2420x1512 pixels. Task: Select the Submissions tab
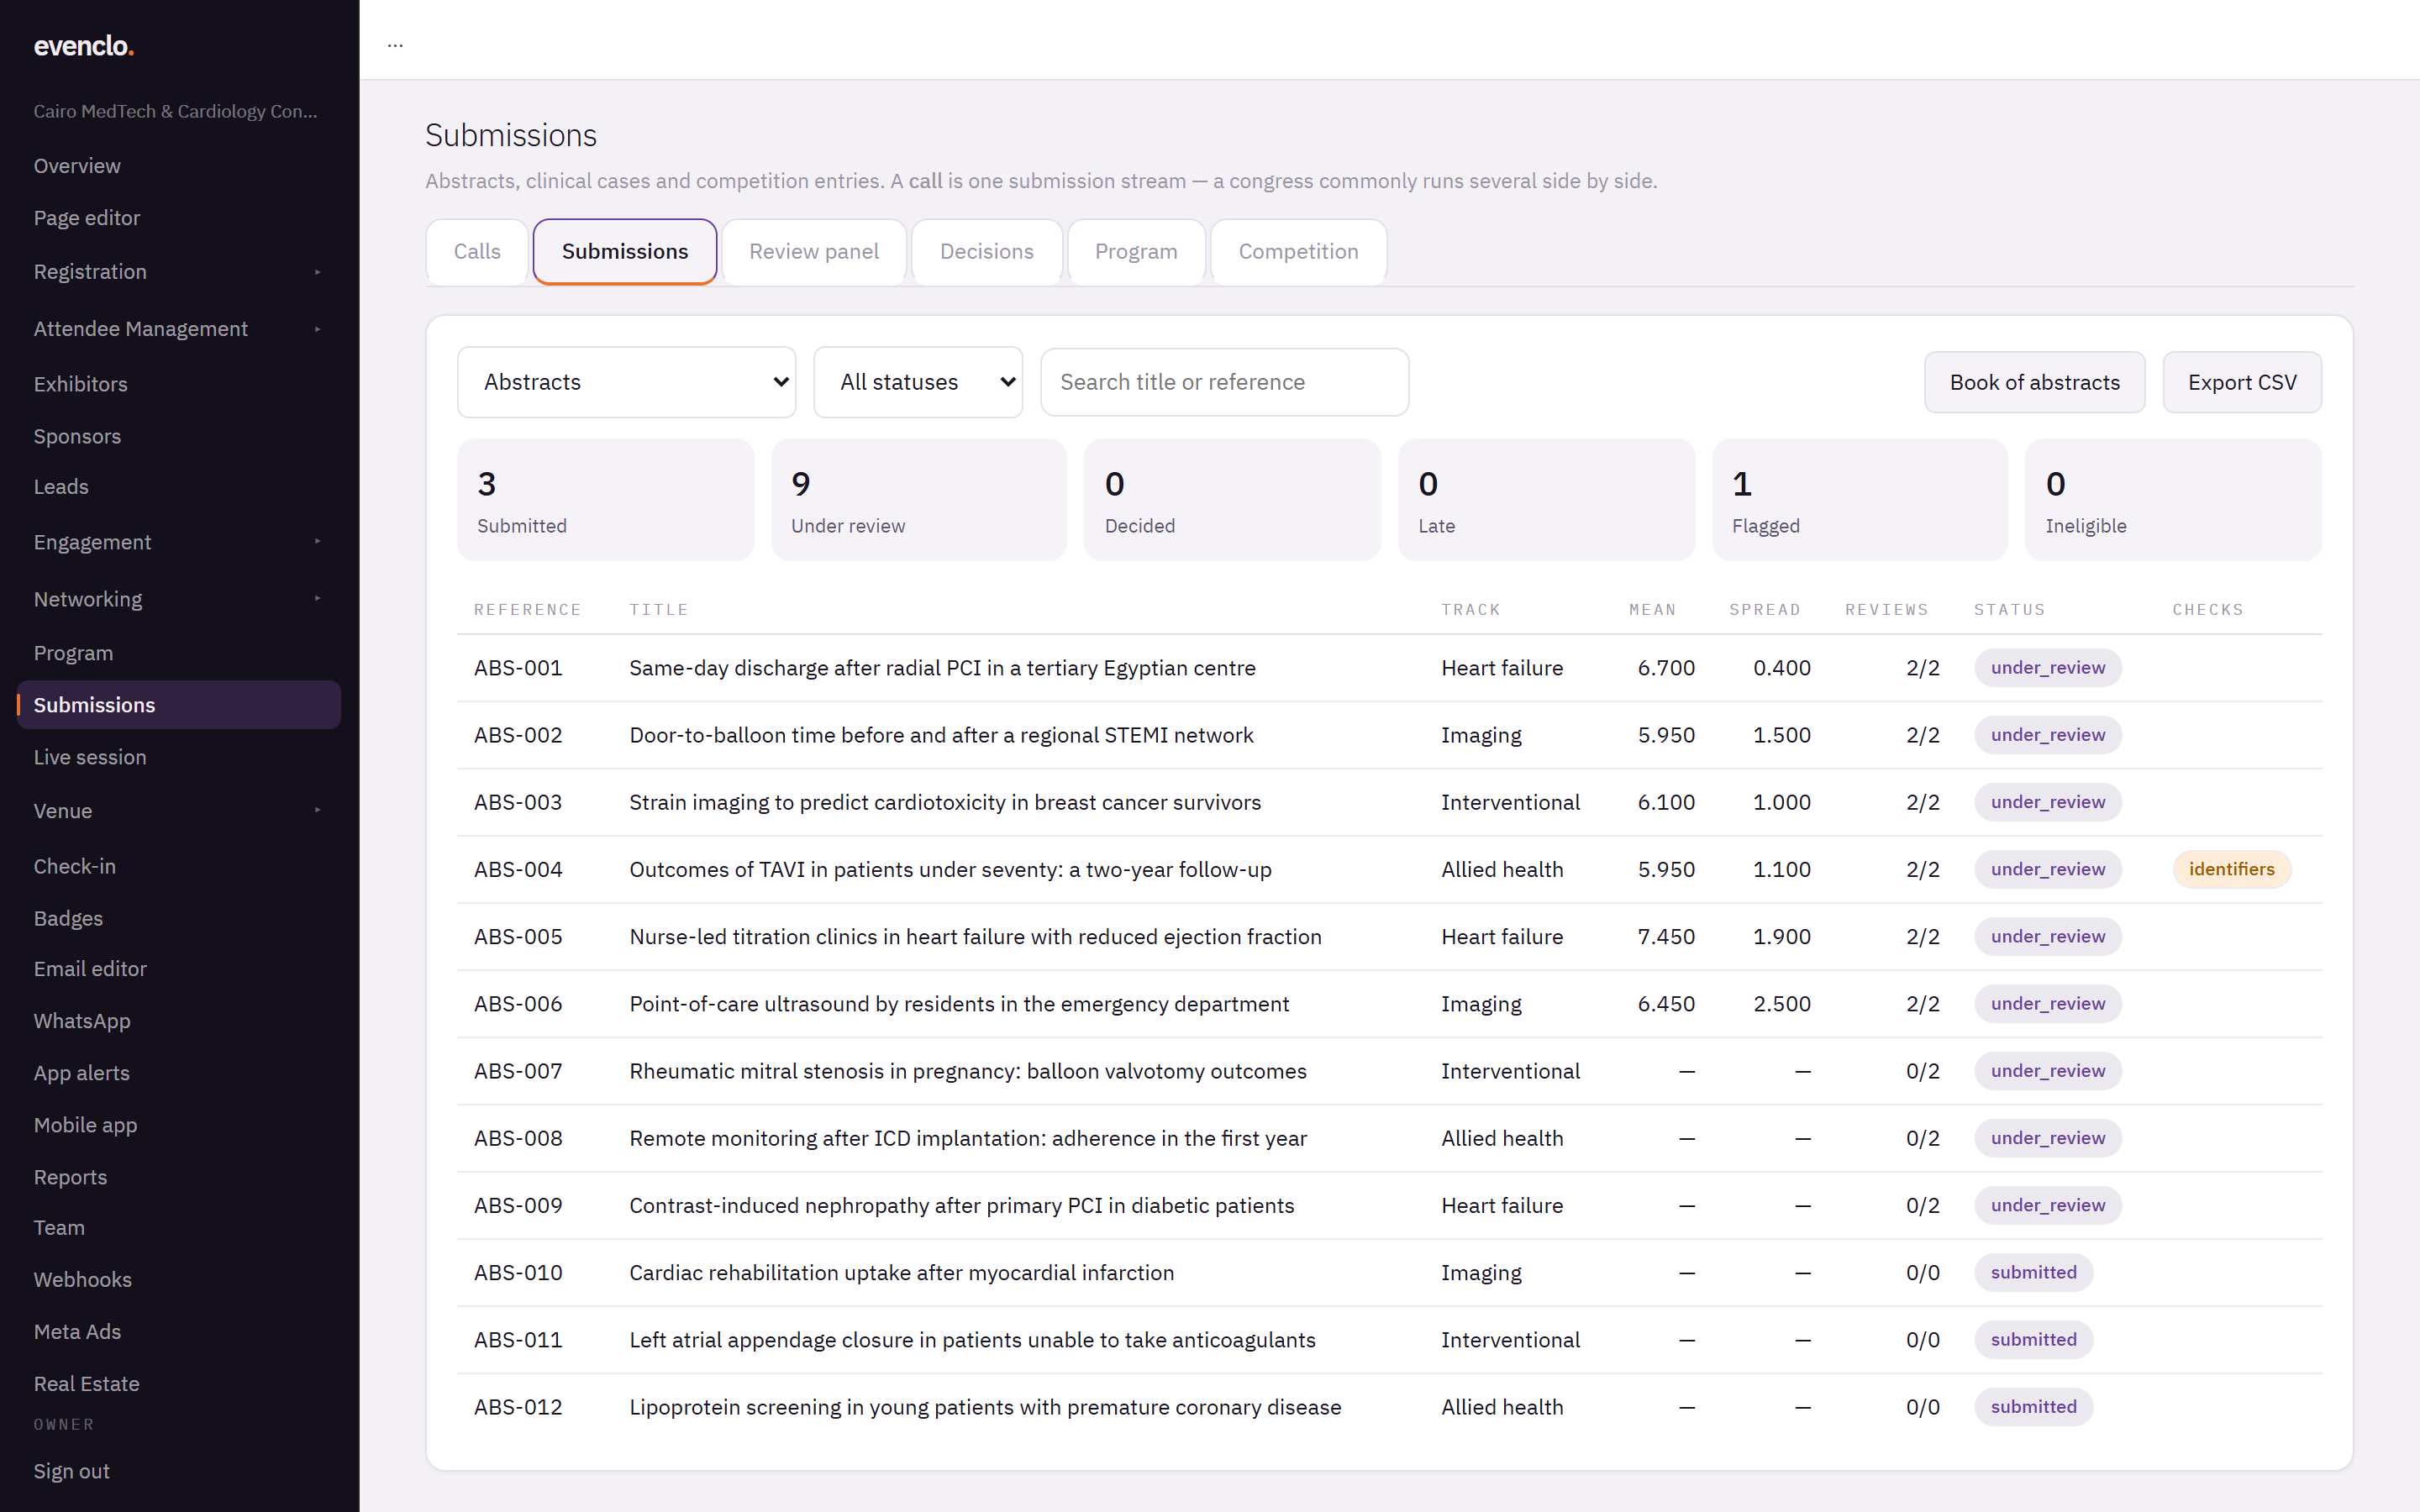click(x=625, y=252)
